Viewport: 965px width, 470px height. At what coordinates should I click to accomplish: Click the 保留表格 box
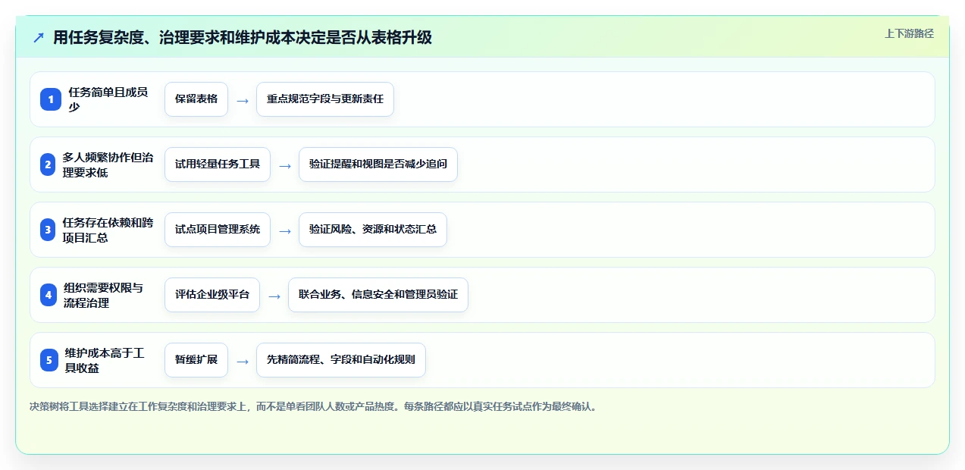[x=196, y=99]
